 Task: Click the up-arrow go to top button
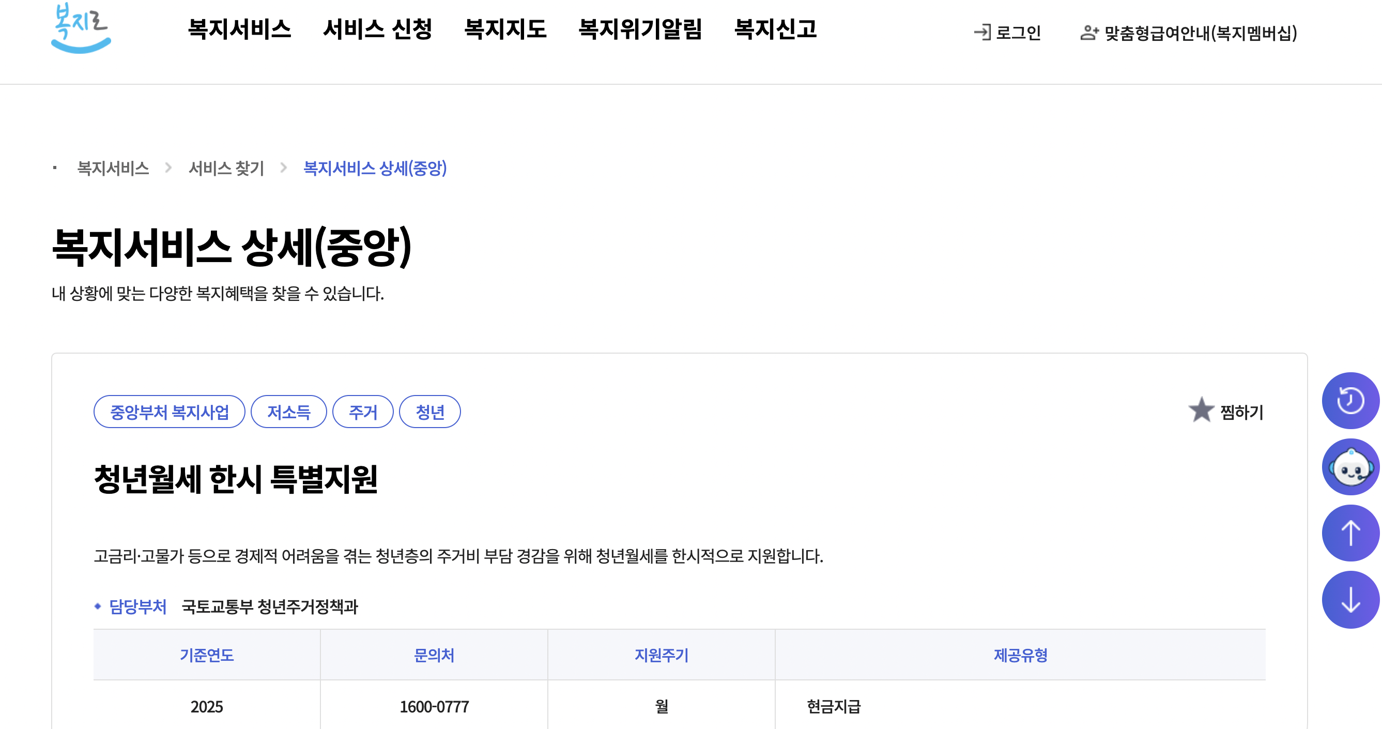coord(1350,533)
